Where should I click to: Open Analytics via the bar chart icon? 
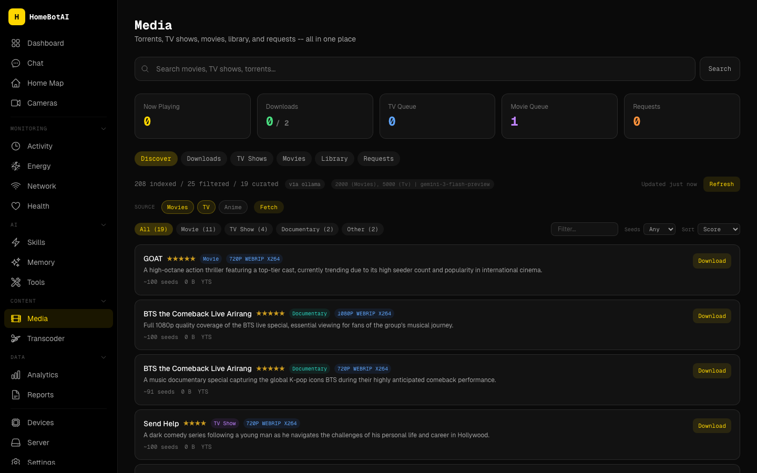pos(16,375)
